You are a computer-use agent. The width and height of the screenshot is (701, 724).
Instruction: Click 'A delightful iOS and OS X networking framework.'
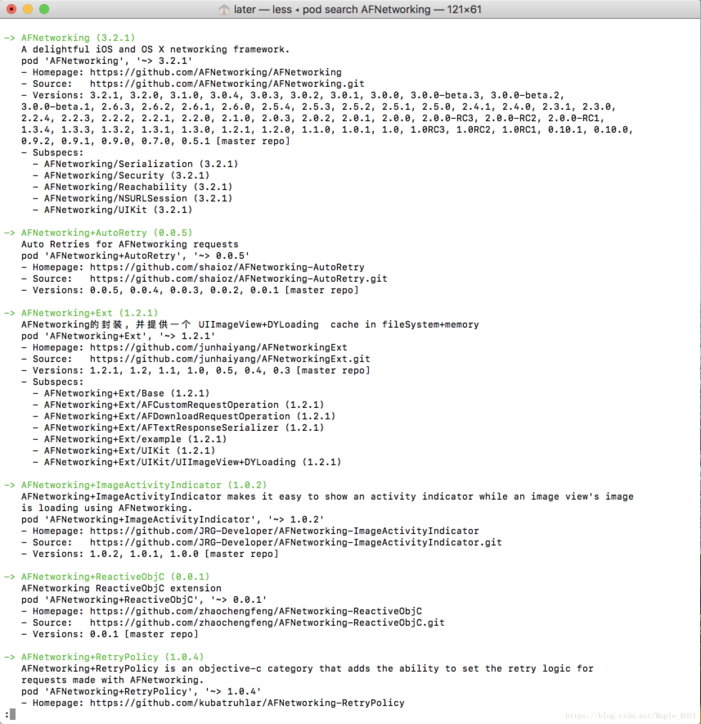[155, 49]
